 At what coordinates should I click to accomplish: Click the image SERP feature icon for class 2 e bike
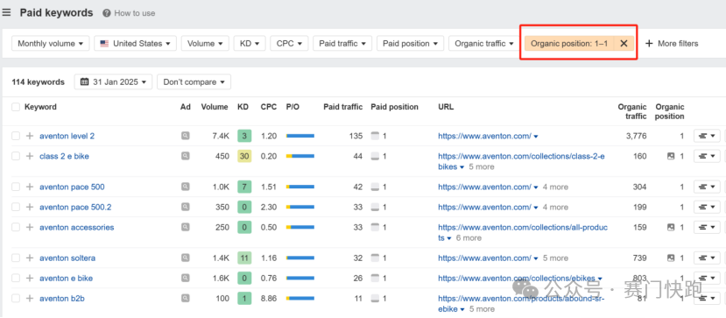coord(671,157)
